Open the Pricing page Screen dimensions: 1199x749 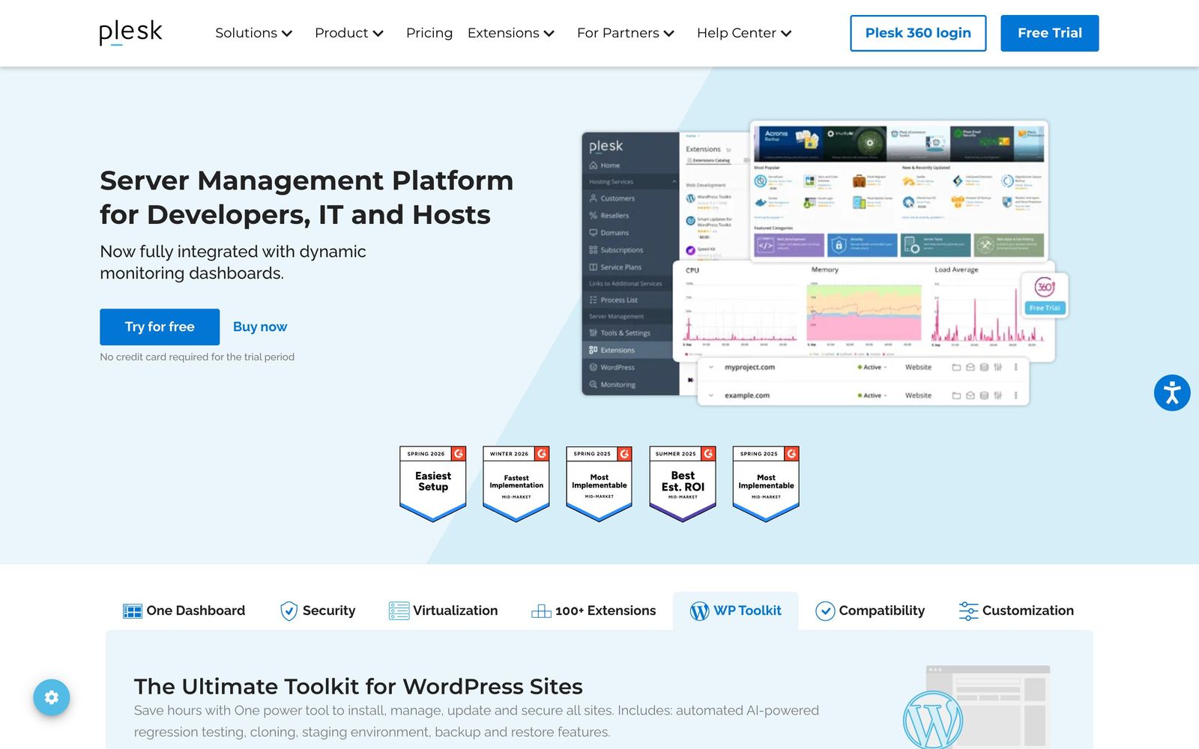(x=429, y=33)
